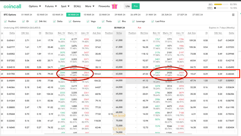Toggle the Theta column checkbox
The image size is (241, 136).
click(x=103, y=21)
